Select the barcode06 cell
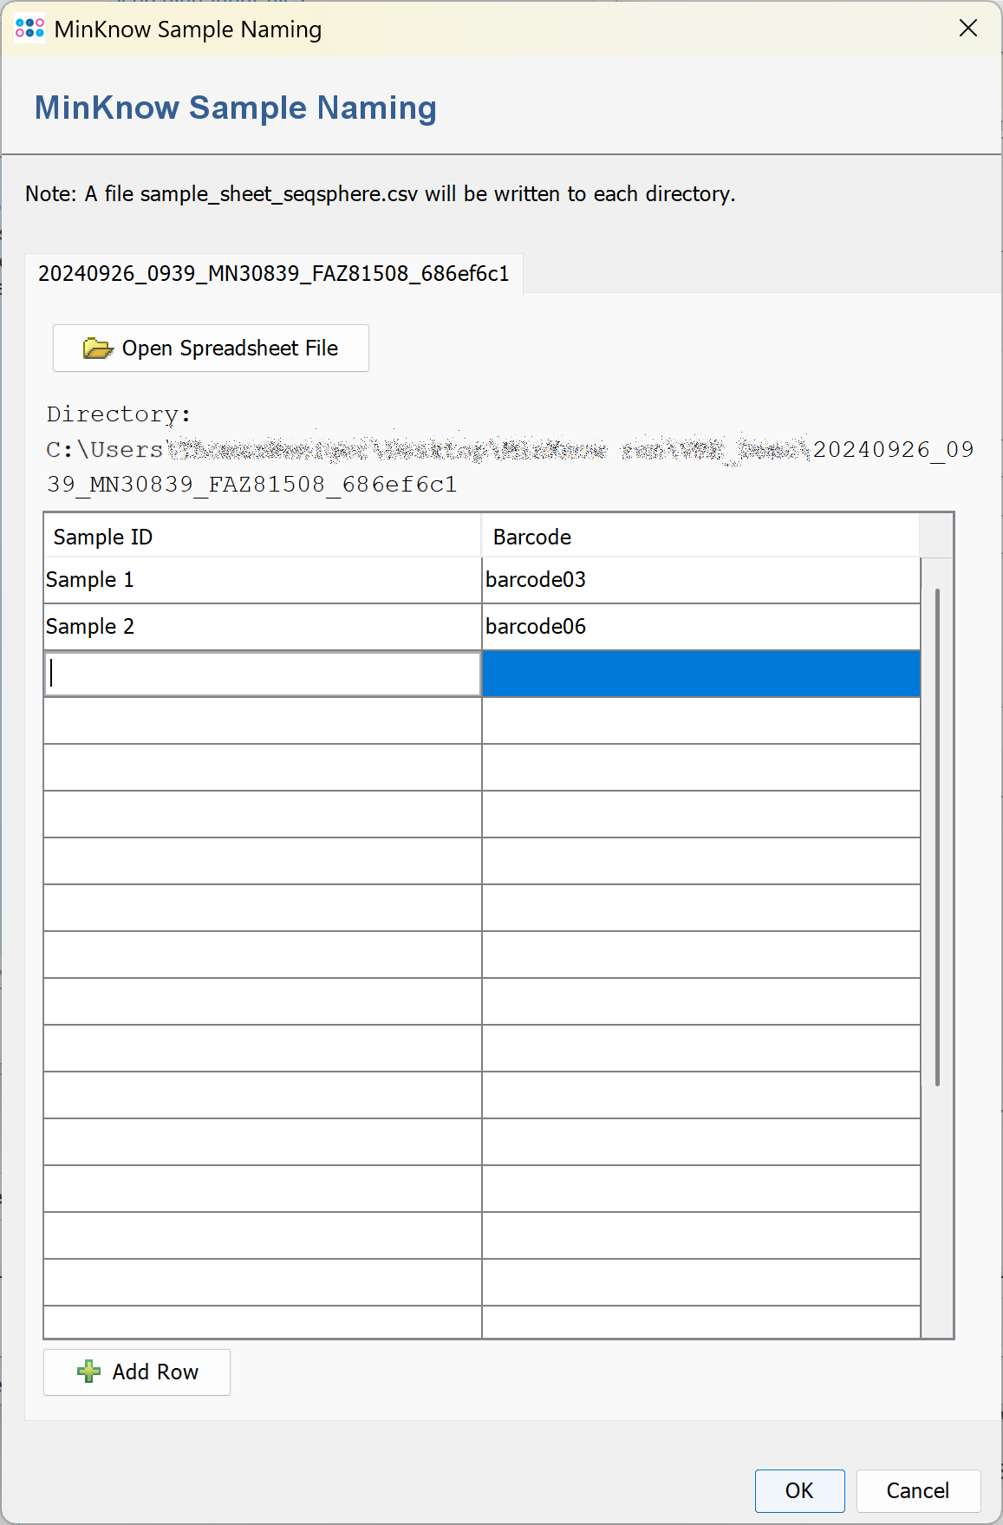Viewport: 1003px width, 1525px height. 700,627
